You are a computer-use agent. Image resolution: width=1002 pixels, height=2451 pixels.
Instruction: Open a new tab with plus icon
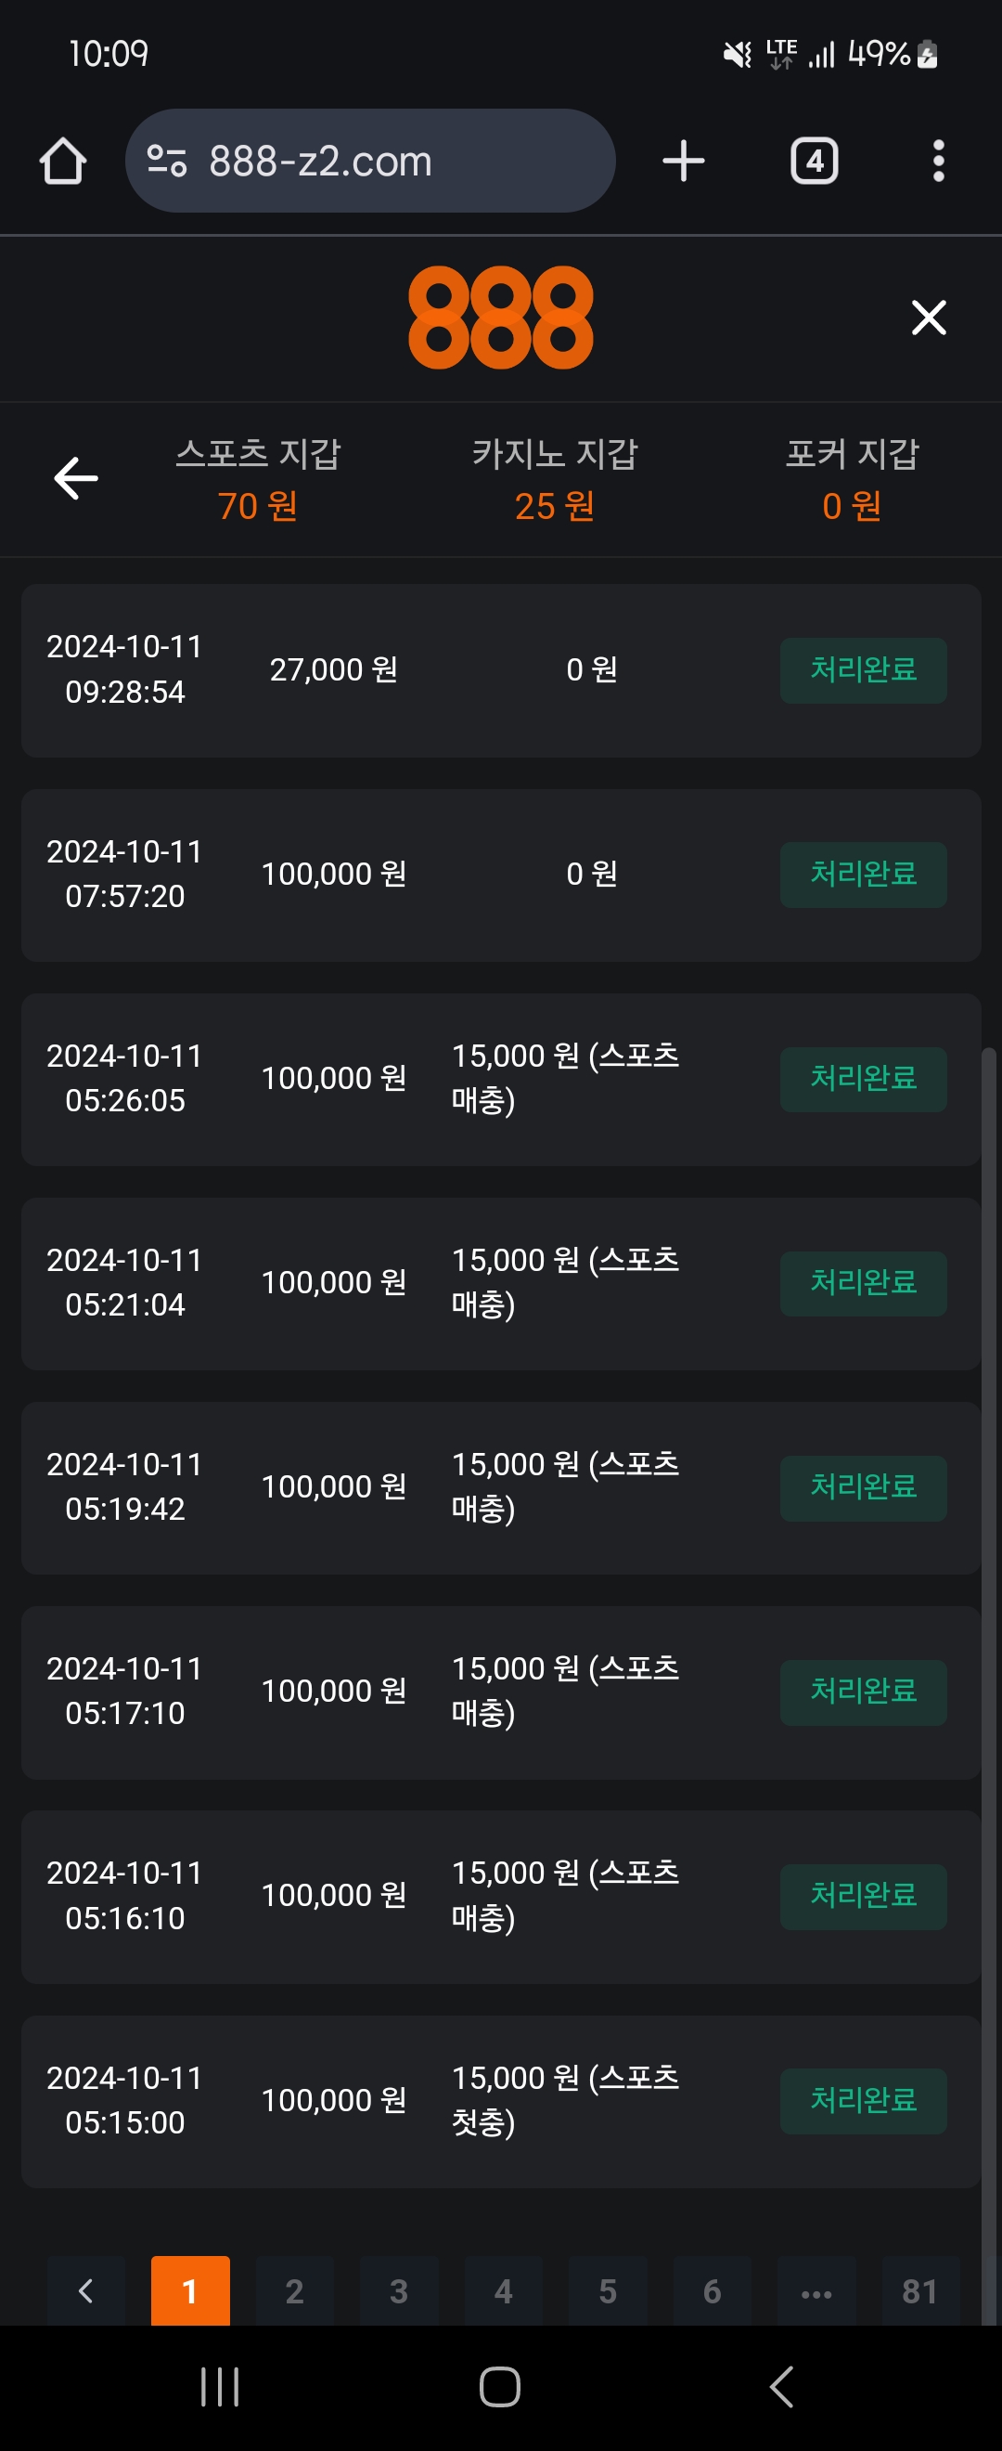point(683,161)
